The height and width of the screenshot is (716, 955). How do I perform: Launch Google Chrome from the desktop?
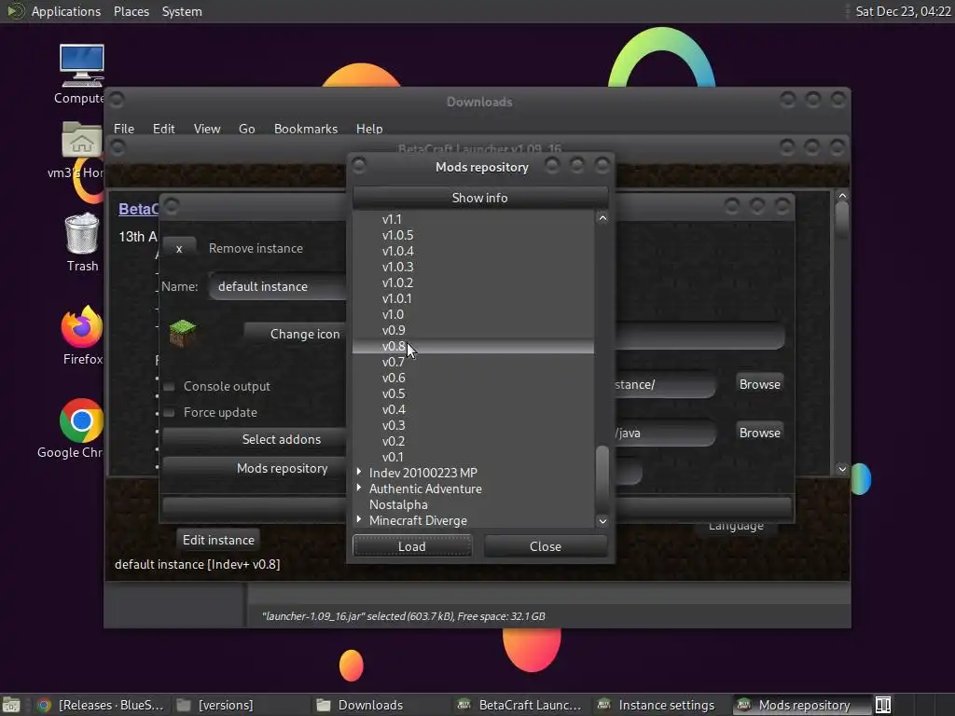(82, 420)
